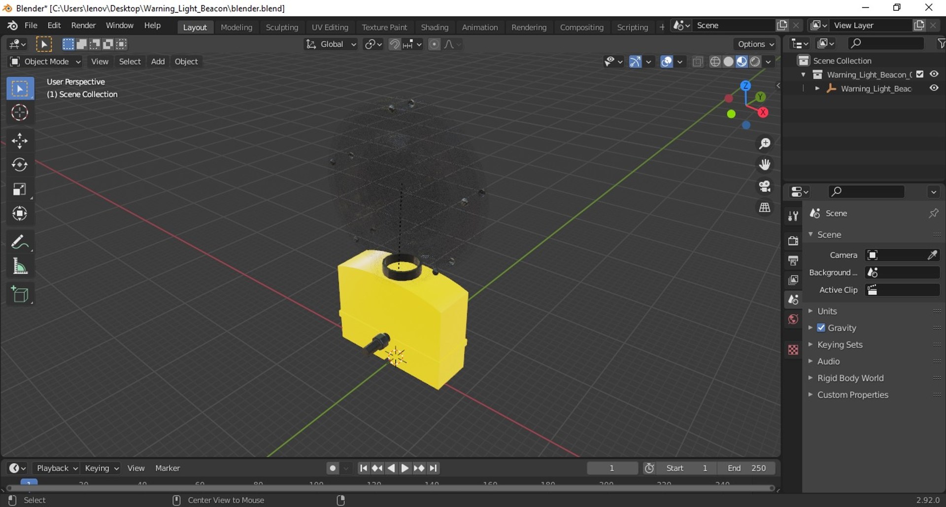Image resolution: width=946 pixels, height=507 pixels.
Task: Hide the Warning_Light_Beacon collection eye
Action: [x=934, y=74]
